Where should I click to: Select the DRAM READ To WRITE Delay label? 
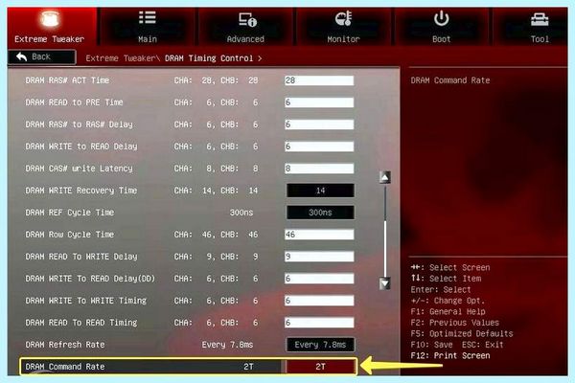pos(81,257)
